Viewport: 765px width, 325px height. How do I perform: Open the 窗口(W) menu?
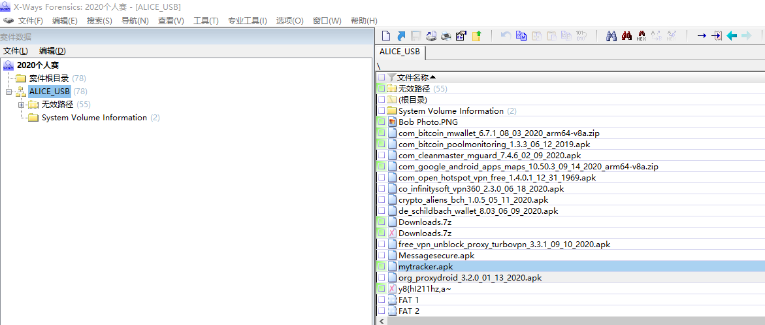click(x=327, y=21)
